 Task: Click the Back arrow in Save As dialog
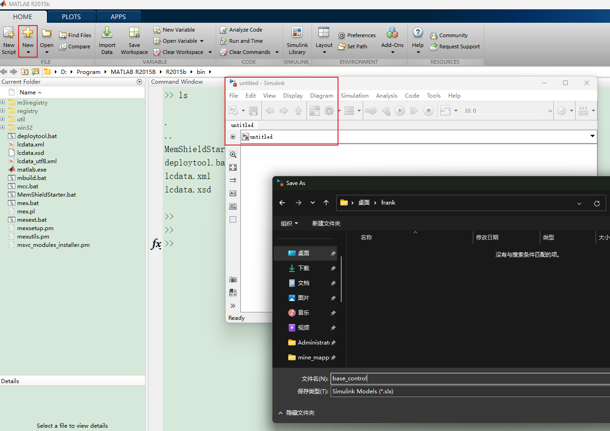click(282, 203)
